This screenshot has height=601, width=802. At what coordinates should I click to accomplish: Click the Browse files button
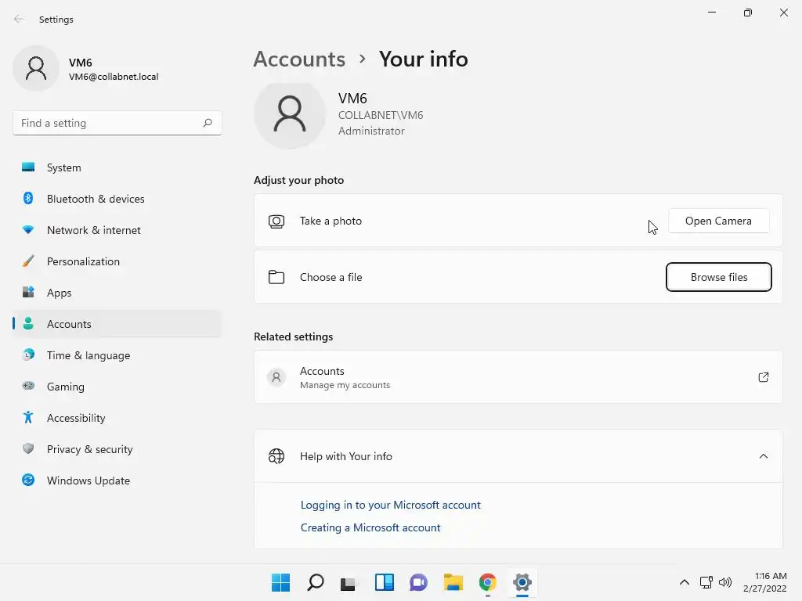719,277
